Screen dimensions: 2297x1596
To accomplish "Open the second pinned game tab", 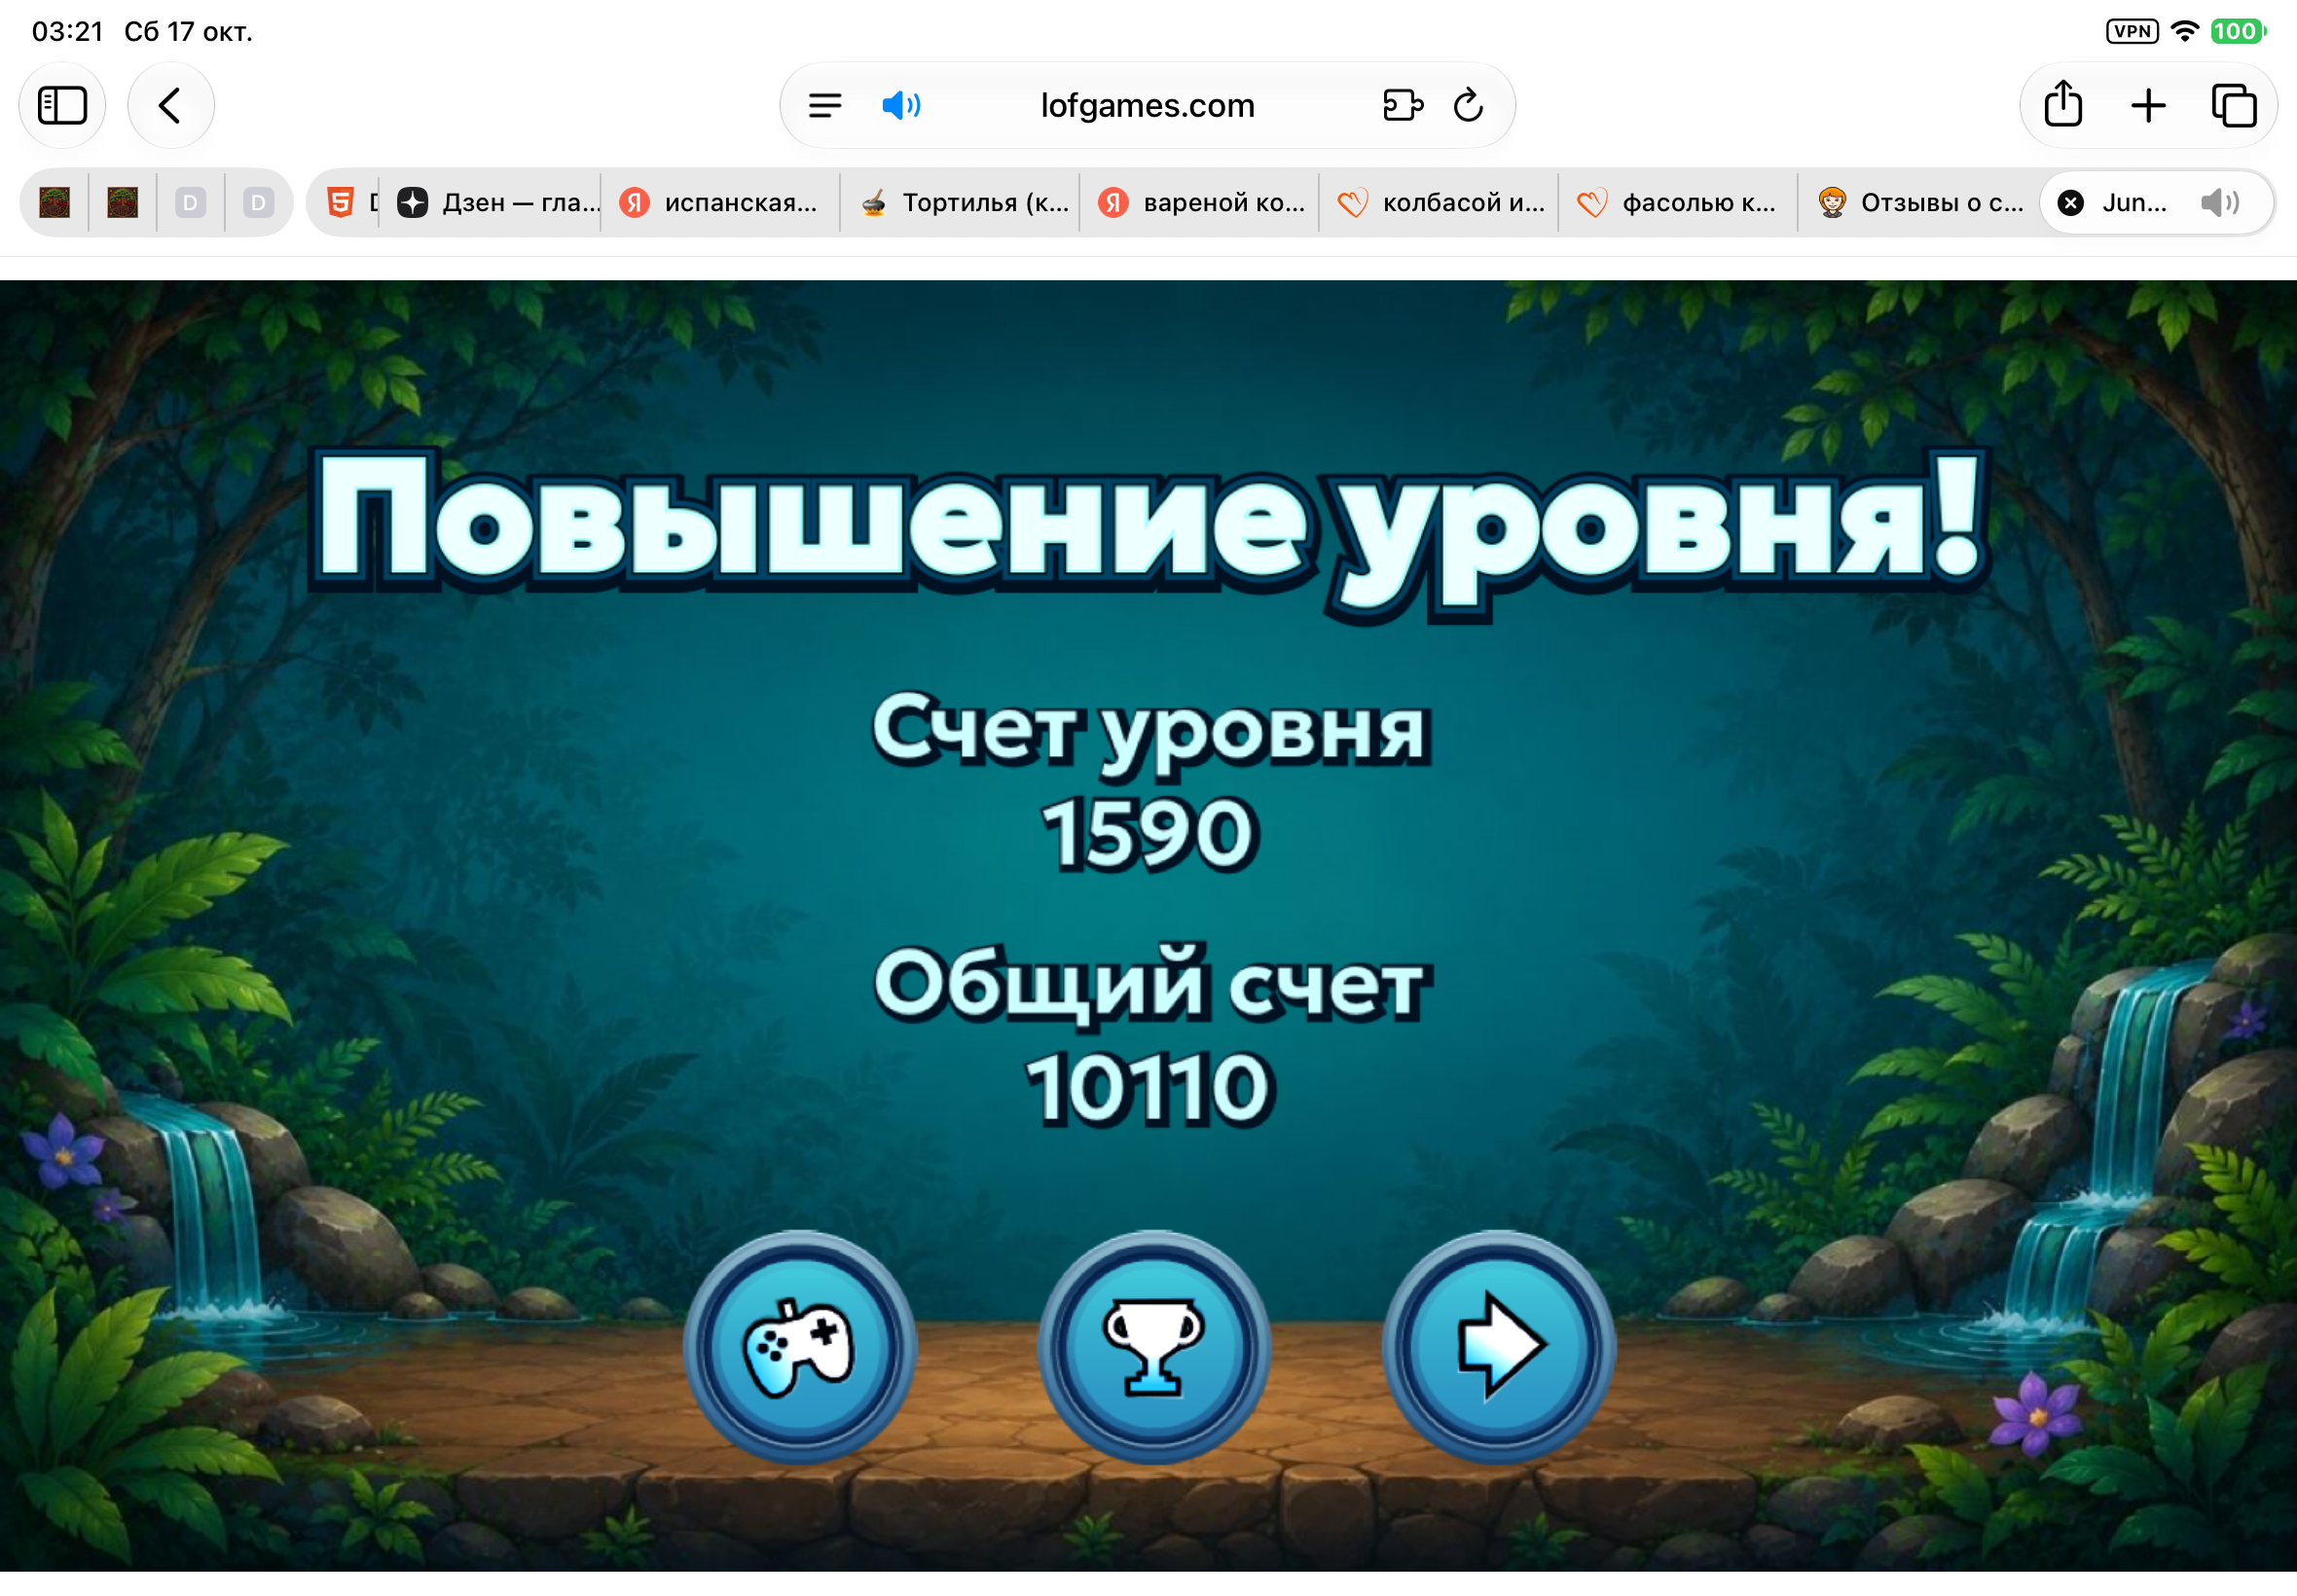I will (122, 203).
